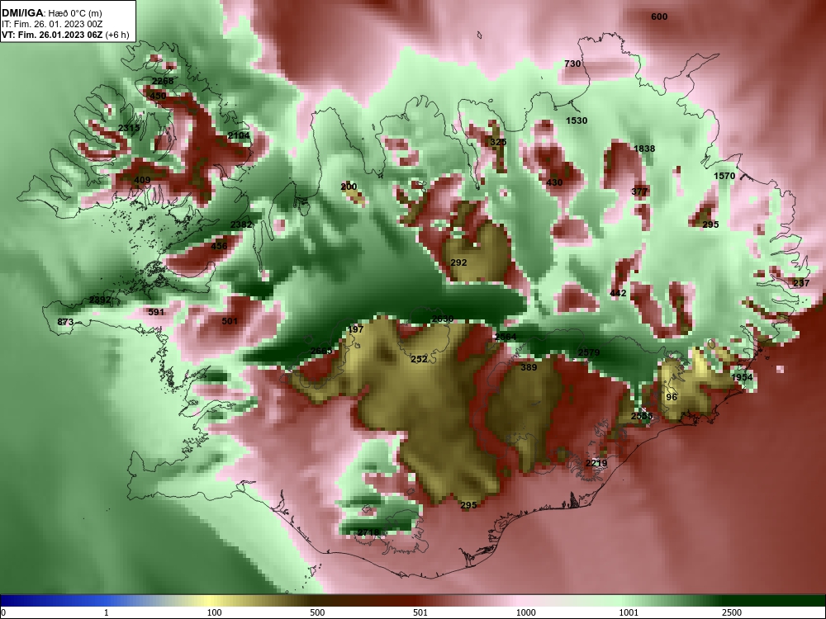
Task: Click the legend label 100
Action: [x=214, y=612]
